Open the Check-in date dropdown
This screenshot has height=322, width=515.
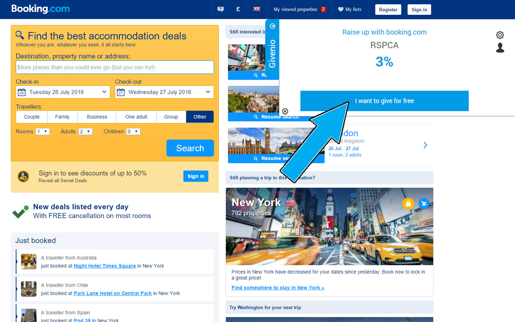[x=63, y=92]
